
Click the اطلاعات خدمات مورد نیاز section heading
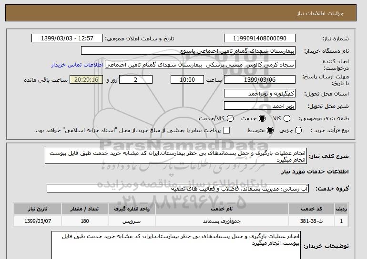pyautogui.click(x=315, y=172)
